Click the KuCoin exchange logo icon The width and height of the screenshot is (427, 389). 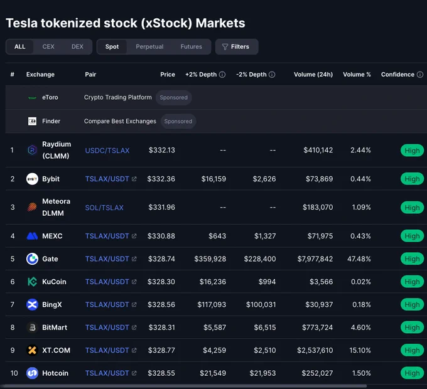point(32,282)
